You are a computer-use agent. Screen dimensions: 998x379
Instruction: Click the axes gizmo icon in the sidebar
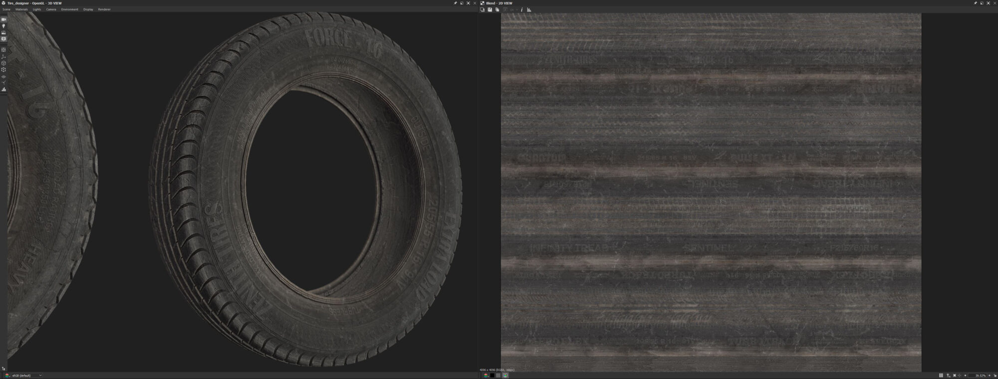pos(3,57)
